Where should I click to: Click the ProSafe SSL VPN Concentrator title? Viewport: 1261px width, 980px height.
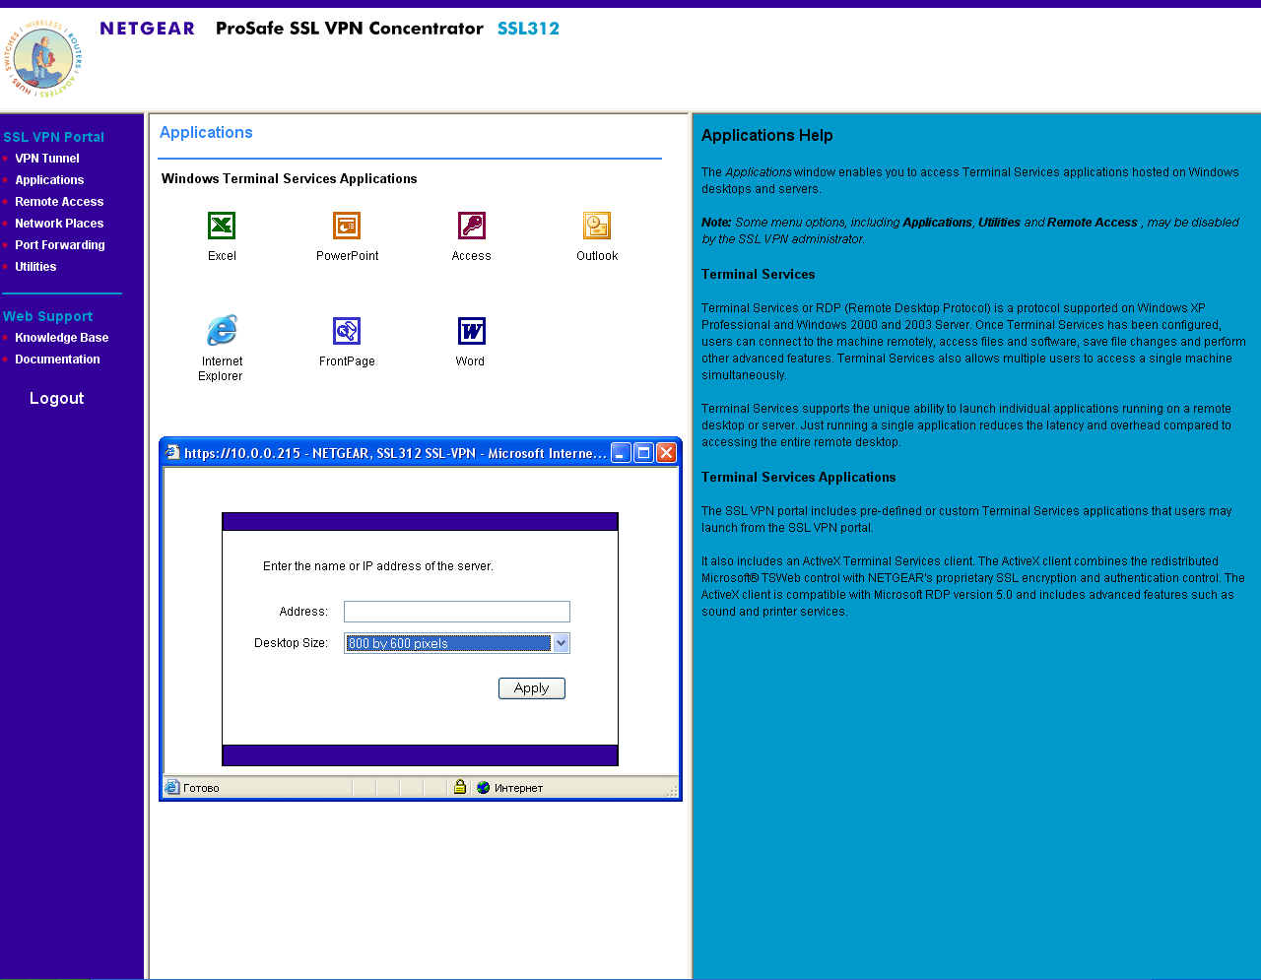tap(350, 29)
